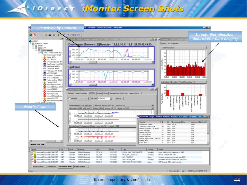Screen dimensions: 247x185
Task: Collapse the TxRx CONUS Hub tree node
Action: coord(39,53)
